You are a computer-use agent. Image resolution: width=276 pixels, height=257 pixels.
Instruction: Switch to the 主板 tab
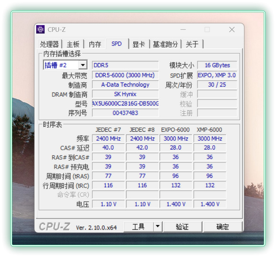(x=73, y=44)
